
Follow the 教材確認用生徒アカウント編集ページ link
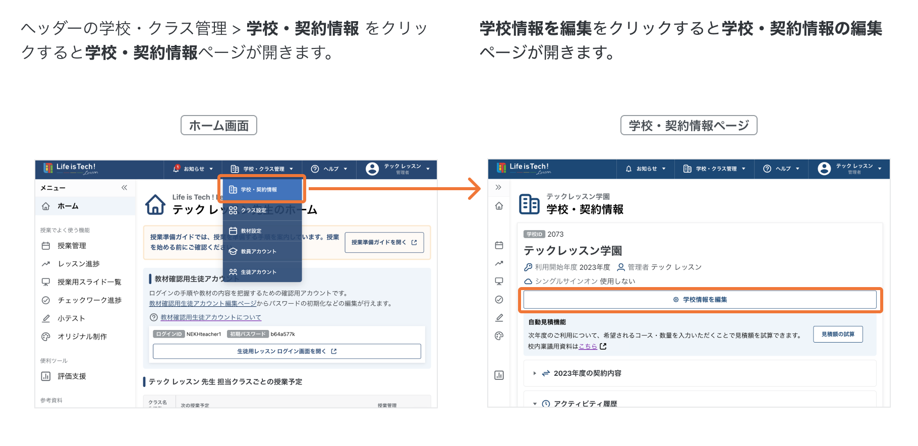pyautogui.click(x=203, y=304)
